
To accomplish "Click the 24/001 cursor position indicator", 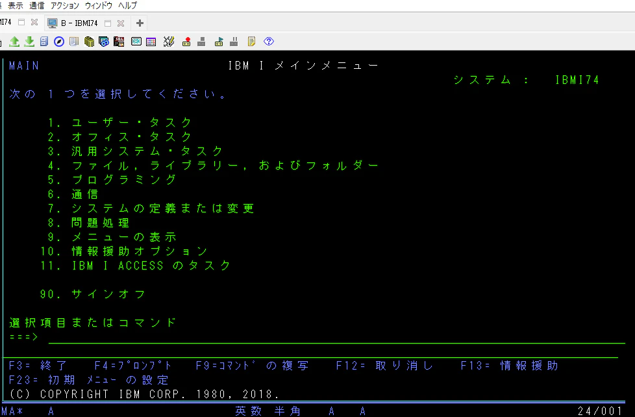I will (x=600, y=411).
